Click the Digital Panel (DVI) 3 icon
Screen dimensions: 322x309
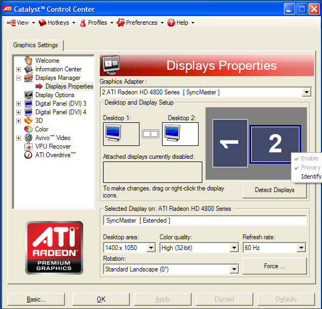[x=28, y=104]
